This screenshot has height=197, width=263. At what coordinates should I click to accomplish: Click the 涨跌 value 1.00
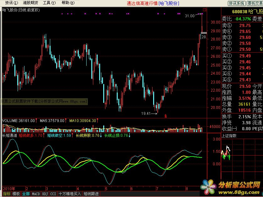tap(246, 92)
